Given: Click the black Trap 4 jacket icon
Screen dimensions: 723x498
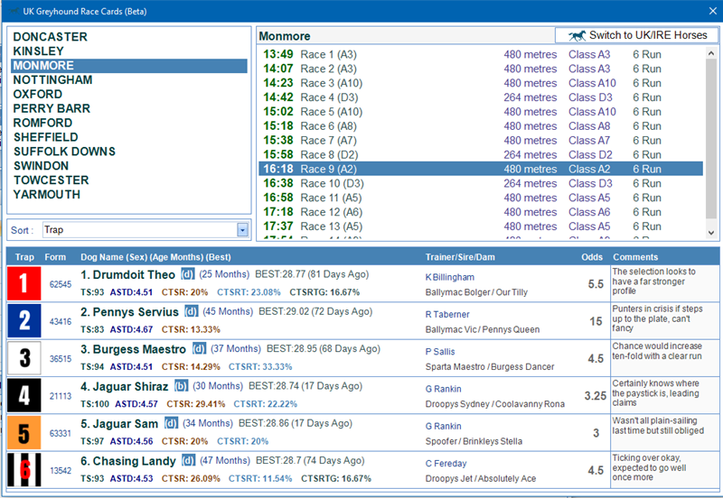Looking at the screenshot, I should tap(24, 395).
